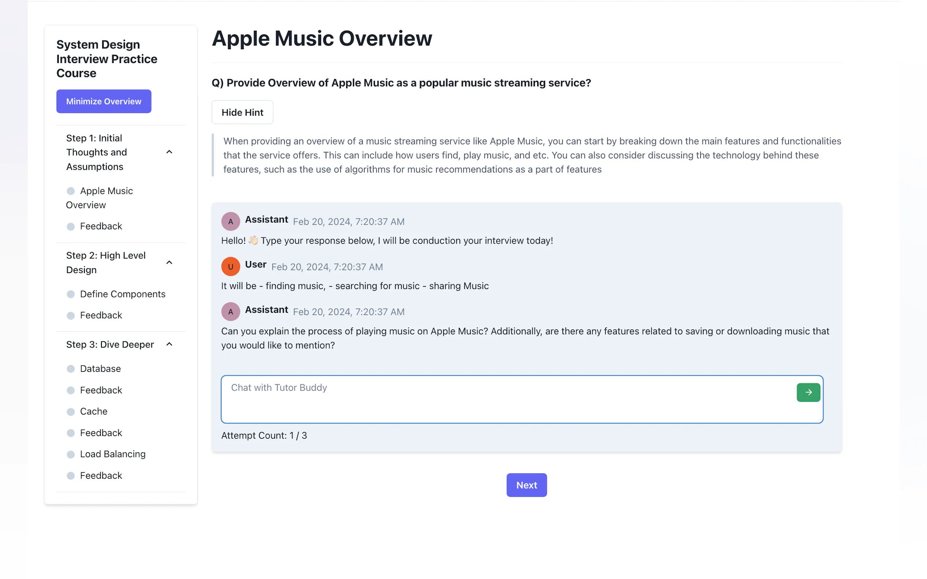Open Define Components lesson
This screenshot has height=579, width=927.
tap(122, 294)
